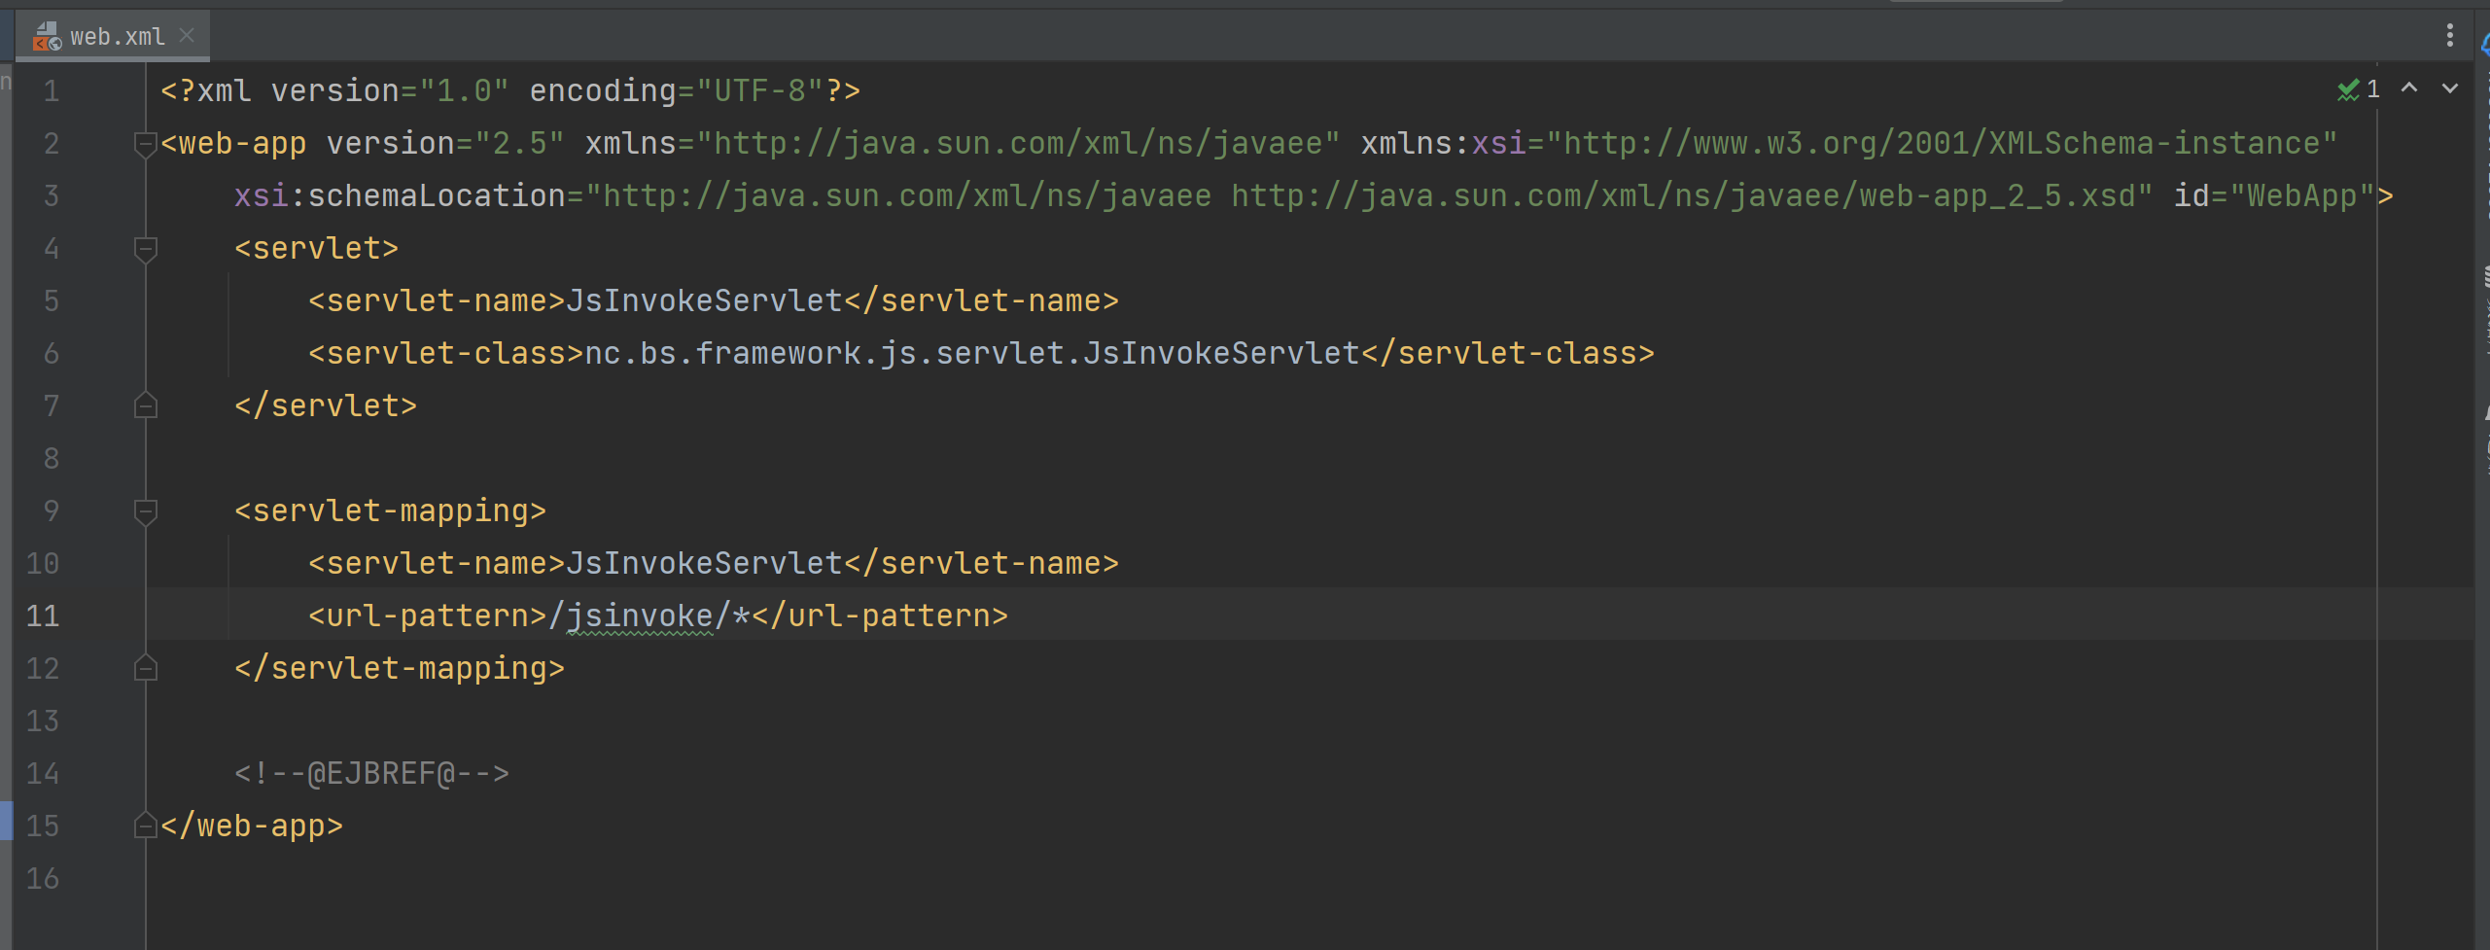Click the fold end marker at </servlet>

pyautogui.click(x=146, y=405)
